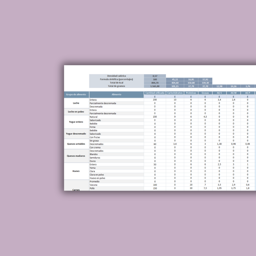The height and width of the screenshot is (256, 256).
Task: Click the 'AG S' column header
Action: coord(219,93)
